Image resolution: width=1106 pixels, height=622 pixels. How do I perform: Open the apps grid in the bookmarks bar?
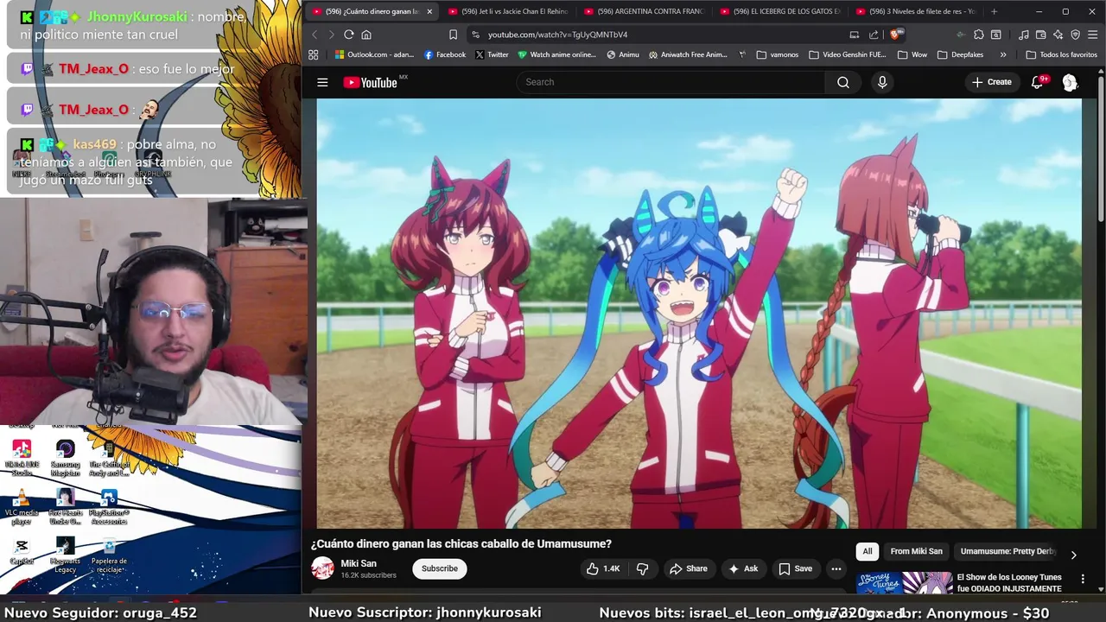tap(313, 54)
